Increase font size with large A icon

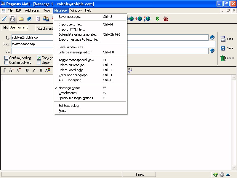coord(11,70)
